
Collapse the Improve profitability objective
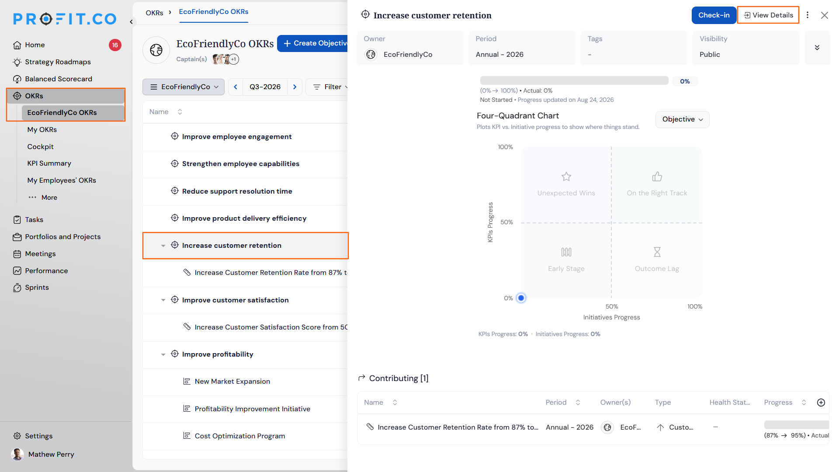(x=163, y=354)
